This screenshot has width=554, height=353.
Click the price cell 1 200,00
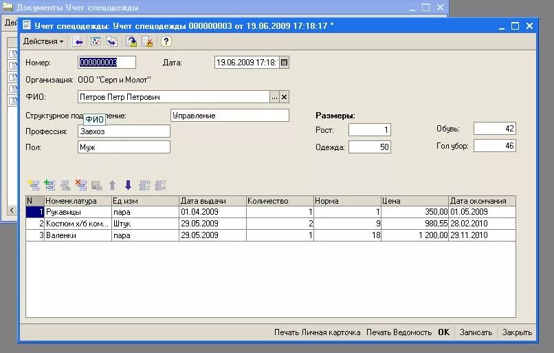click(x=414, y=235)
